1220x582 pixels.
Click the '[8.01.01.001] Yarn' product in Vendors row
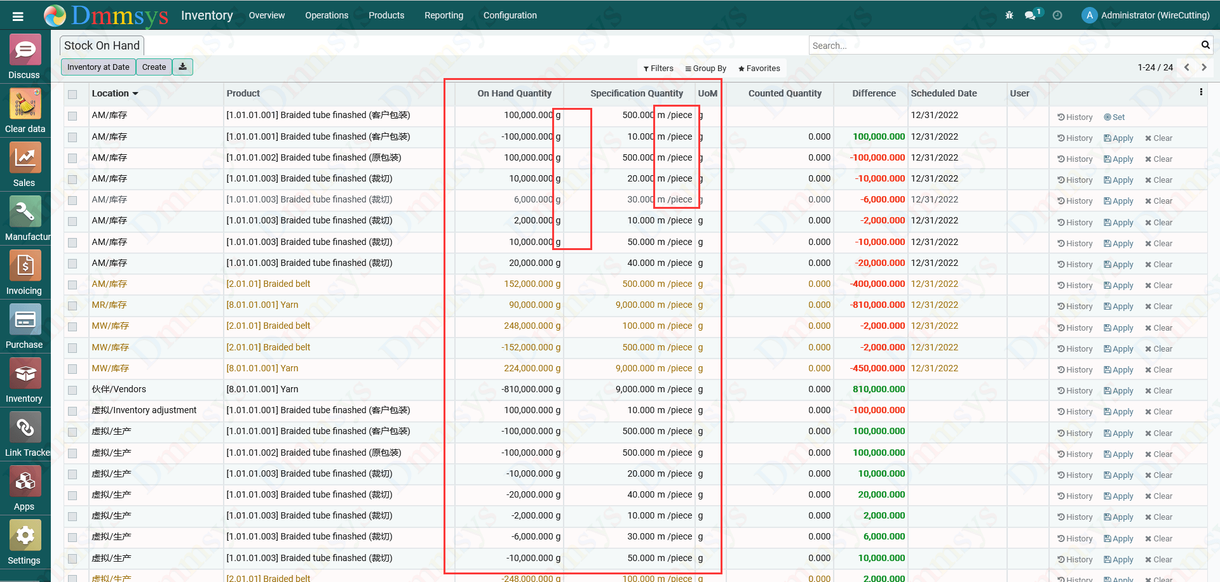[x=262, y=389]
